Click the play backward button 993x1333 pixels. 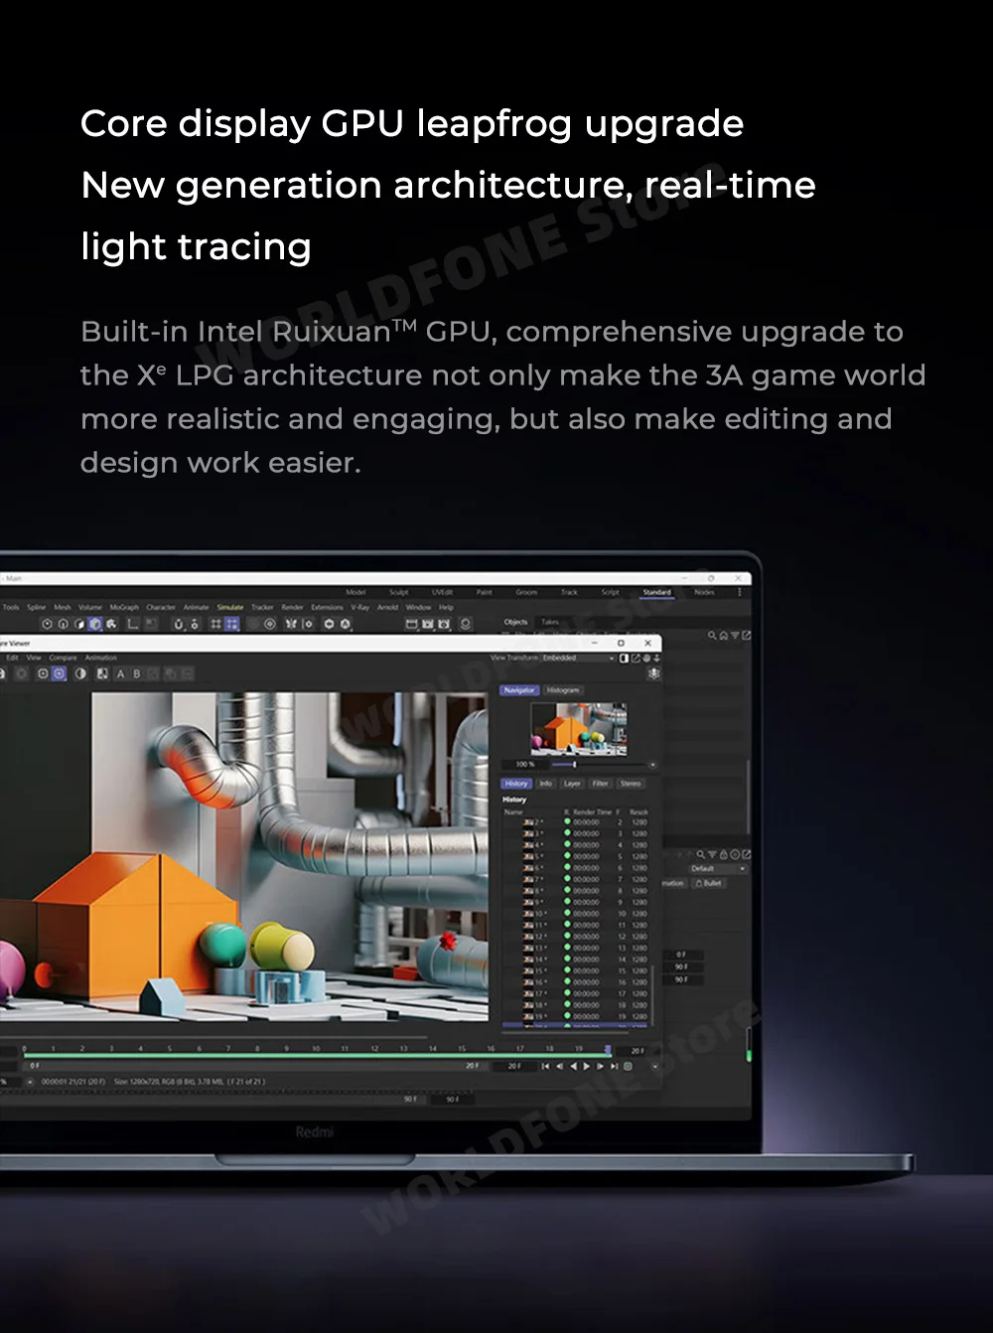(573, 1066)
